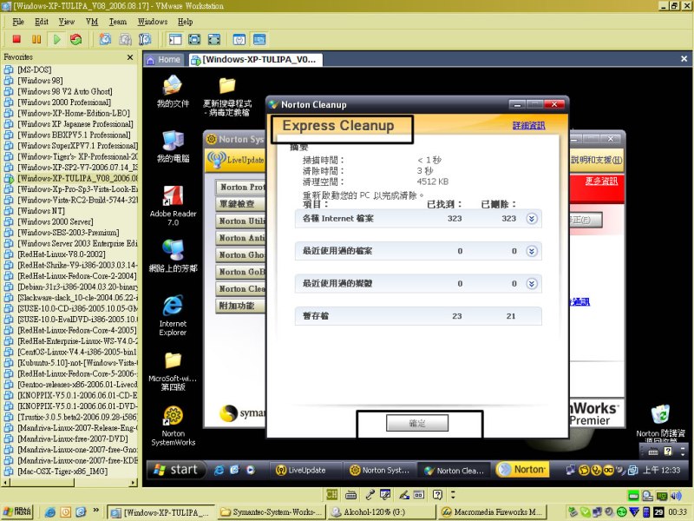Click the LiveUpdate icon in Norton SystemWorks
This screenshot has height=521, width=694.
[x=235, y=160]
